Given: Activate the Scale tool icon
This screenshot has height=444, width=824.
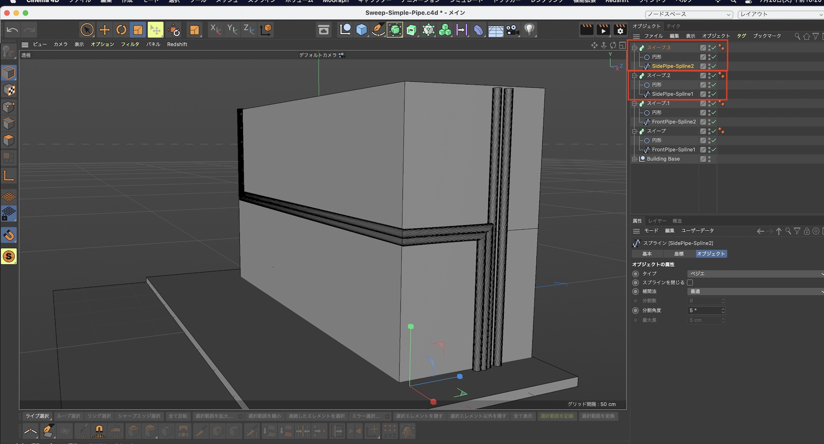Looking at the screenshot, I should (x=138, y=30).
